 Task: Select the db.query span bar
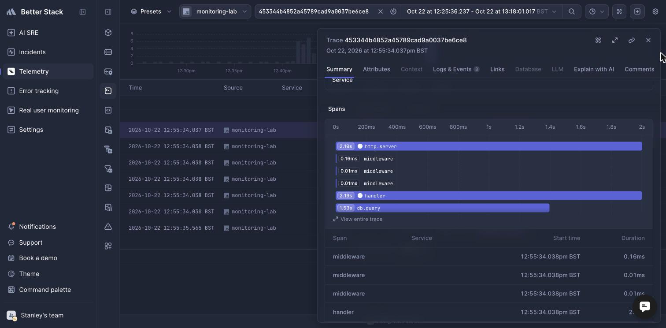pyautogui.click(x=443, y=208)
